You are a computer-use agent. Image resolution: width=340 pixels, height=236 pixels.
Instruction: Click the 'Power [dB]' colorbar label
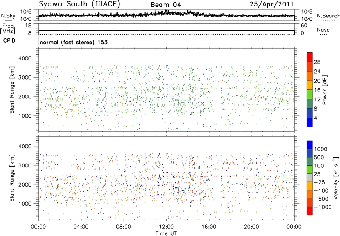pos(324,90)
